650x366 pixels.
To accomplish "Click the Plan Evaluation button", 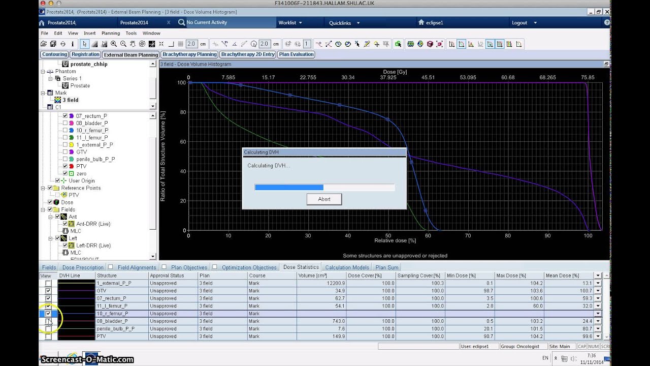I will [296, 54].
